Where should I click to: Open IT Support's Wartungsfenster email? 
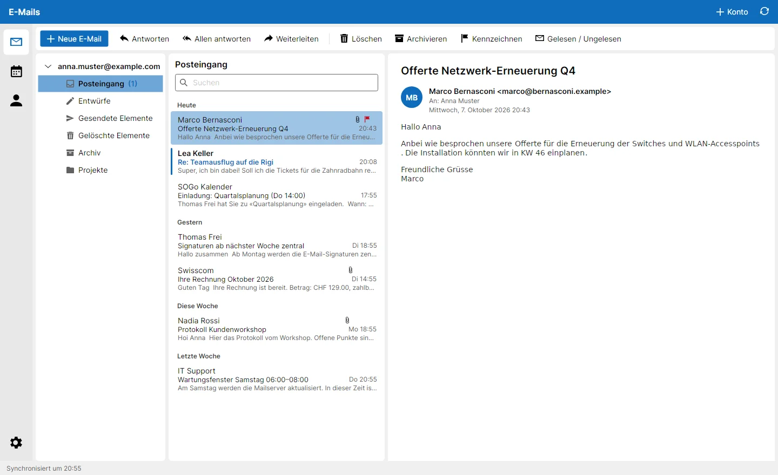pos(277,379)
